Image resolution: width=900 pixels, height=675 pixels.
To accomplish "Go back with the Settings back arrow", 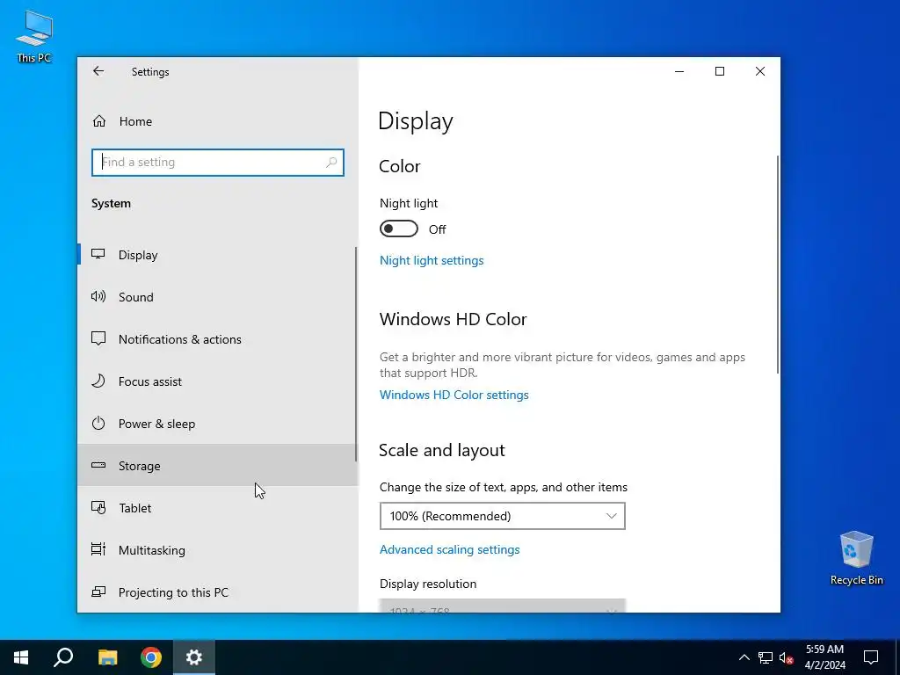I will click(x=98, y=71).
